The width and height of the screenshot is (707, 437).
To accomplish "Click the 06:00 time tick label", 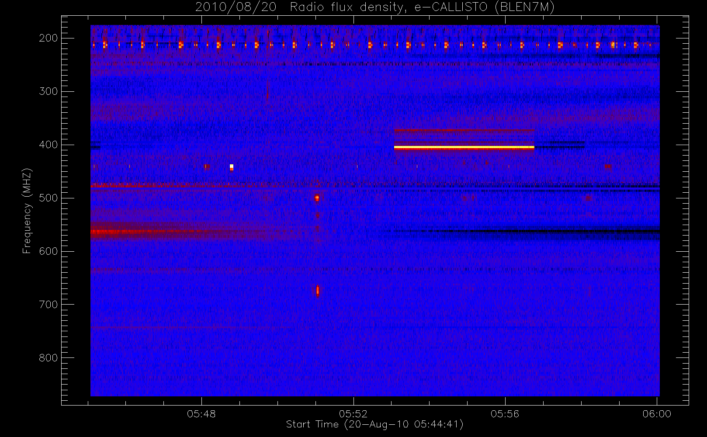I will (x=657, y=414).
